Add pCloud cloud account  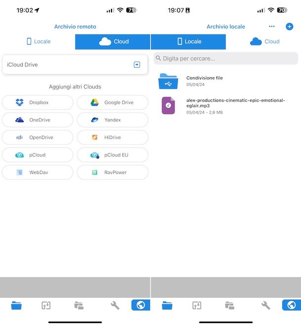tap(38, 155)
